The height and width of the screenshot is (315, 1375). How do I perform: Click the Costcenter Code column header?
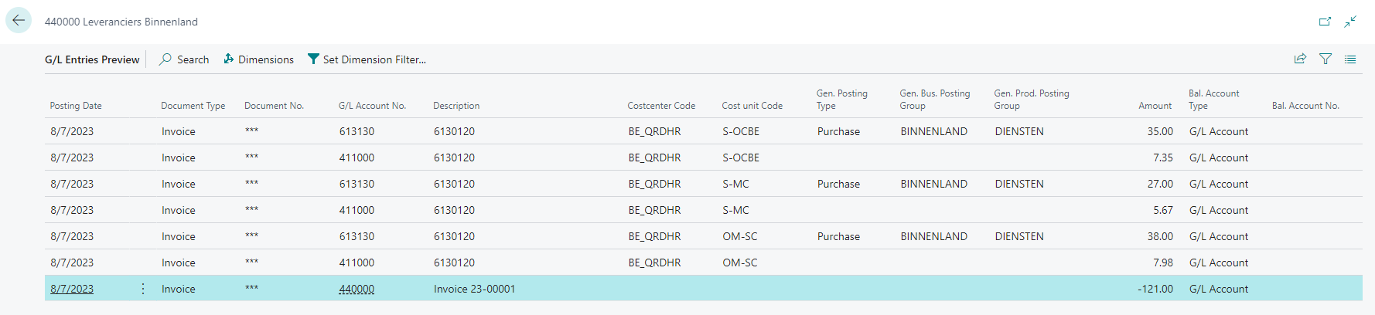pyautogui.click(x=661, y=106)
